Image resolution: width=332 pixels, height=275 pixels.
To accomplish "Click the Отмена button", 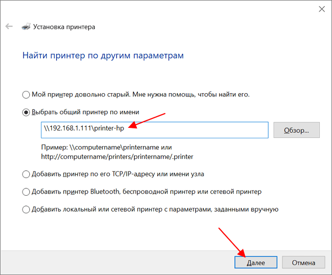I will tap(303, 262).
